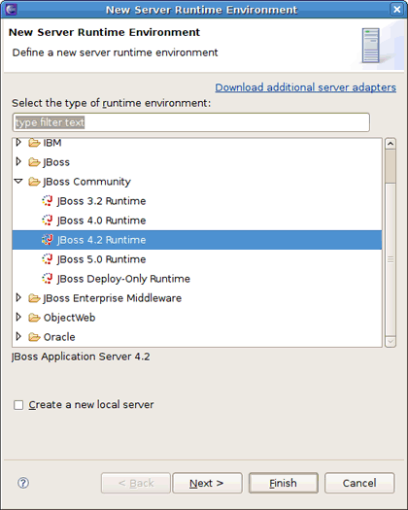Close the New Server Runtime Environment window
408x510 pixels.
397,9
